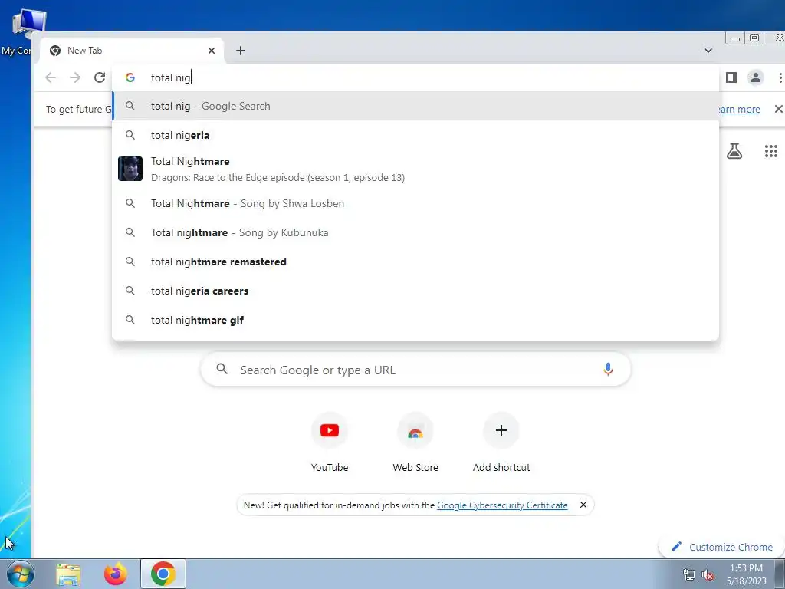Open the Web Store shortcut

click(x=415, y=443)
